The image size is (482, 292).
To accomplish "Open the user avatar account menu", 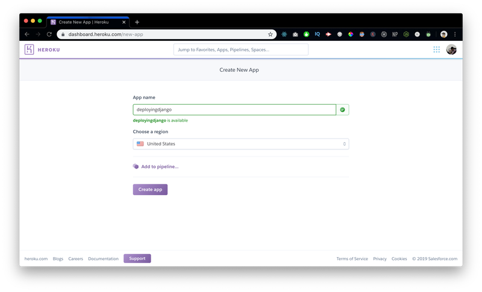I will pos(451,49).
